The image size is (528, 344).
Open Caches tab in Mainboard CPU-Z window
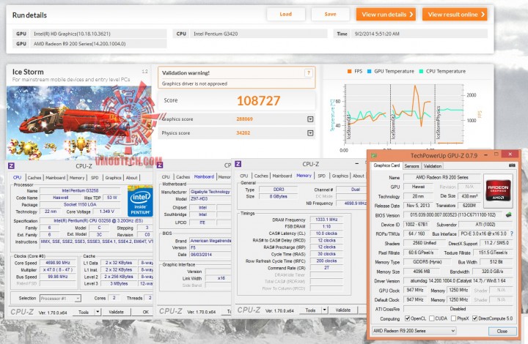[183, 176]
